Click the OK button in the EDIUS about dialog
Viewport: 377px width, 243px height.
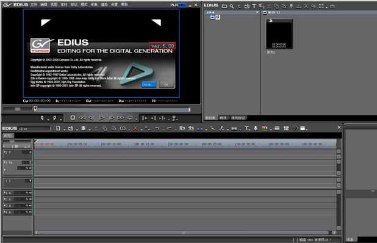click(x=166, y=84)
